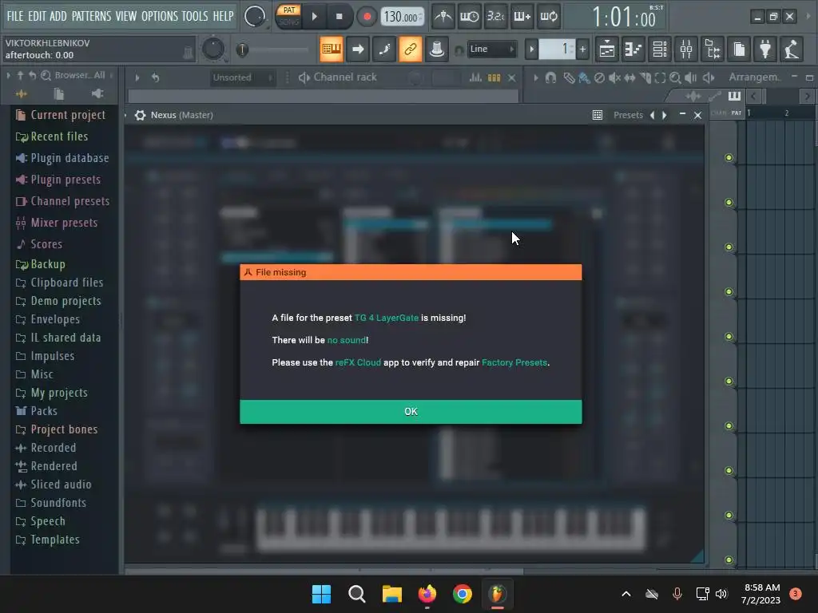Toggle the loop recording icon
Image resolution: width=818 pixels, height=613 pixels.
(x=548, y=17)
